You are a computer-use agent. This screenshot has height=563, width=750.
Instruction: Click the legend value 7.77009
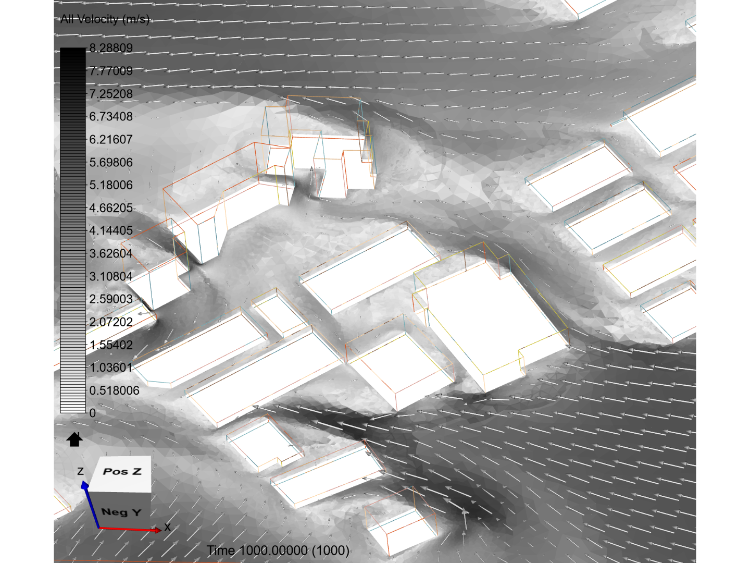[111, 71]
